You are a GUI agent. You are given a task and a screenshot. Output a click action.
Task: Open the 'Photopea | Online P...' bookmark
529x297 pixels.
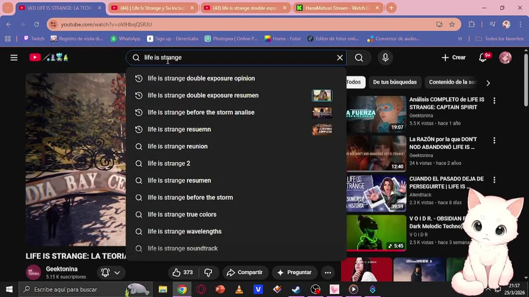point(231,38)
